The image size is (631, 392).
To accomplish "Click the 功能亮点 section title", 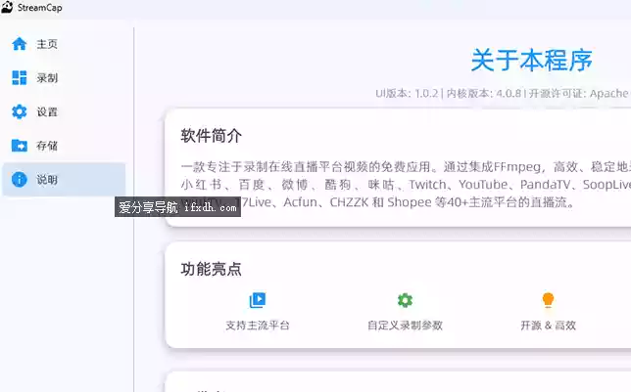I will pos(212,269).
